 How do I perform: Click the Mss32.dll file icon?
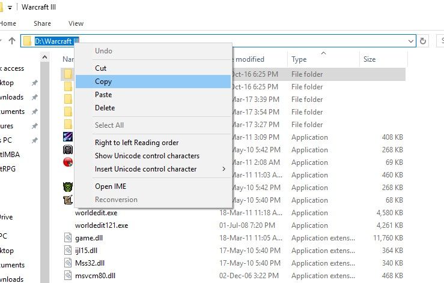(x=68, y=263)
